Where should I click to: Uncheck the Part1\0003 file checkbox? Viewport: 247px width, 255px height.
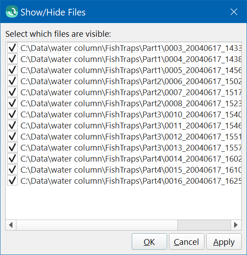12,48
